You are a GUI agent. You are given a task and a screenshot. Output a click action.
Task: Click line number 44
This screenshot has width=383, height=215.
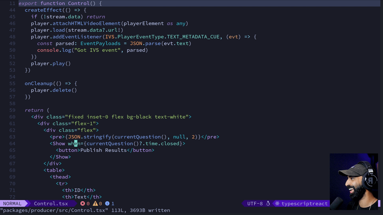coord(12,10)
